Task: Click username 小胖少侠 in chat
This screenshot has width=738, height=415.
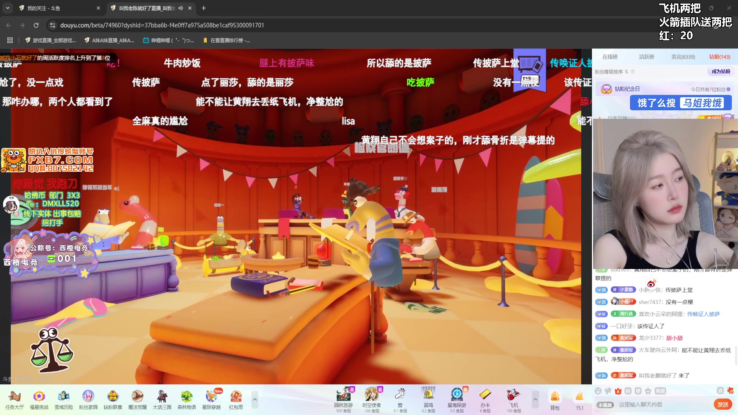Action: 650,290
